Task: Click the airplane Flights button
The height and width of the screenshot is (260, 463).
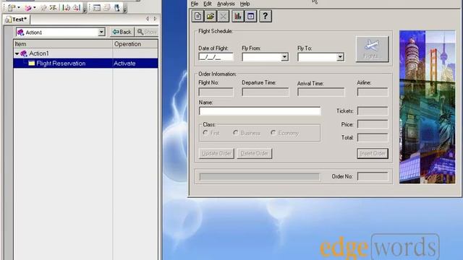Action: pyautogui.click(x=372, y=49)
